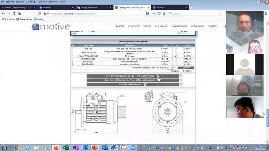The height and width of the screenshot is (151, 269).
Task: Go back using the browser back arrow
Action: click(x=3, y=13)
